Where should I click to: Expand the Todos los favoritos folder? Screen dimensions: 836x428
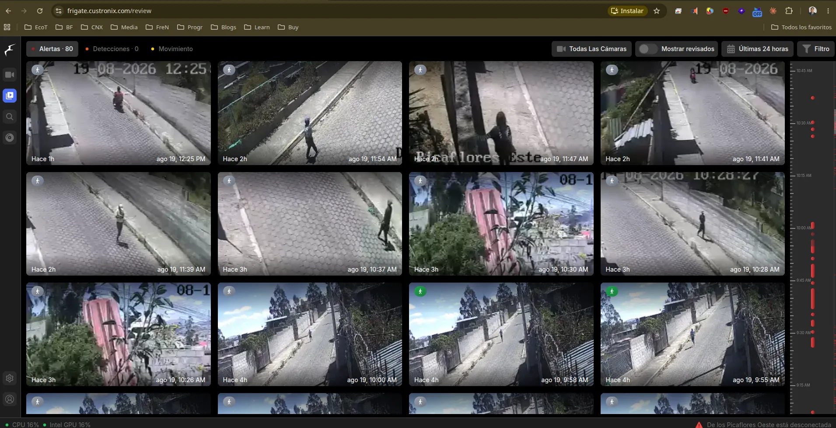coord(801,27)
